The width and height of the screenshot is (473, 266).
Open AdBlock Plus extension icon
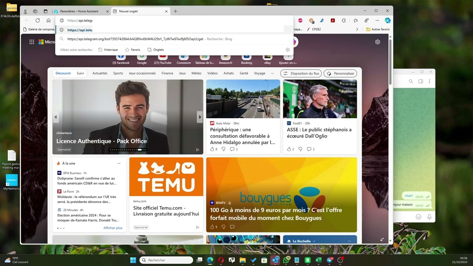click(300, 21)
